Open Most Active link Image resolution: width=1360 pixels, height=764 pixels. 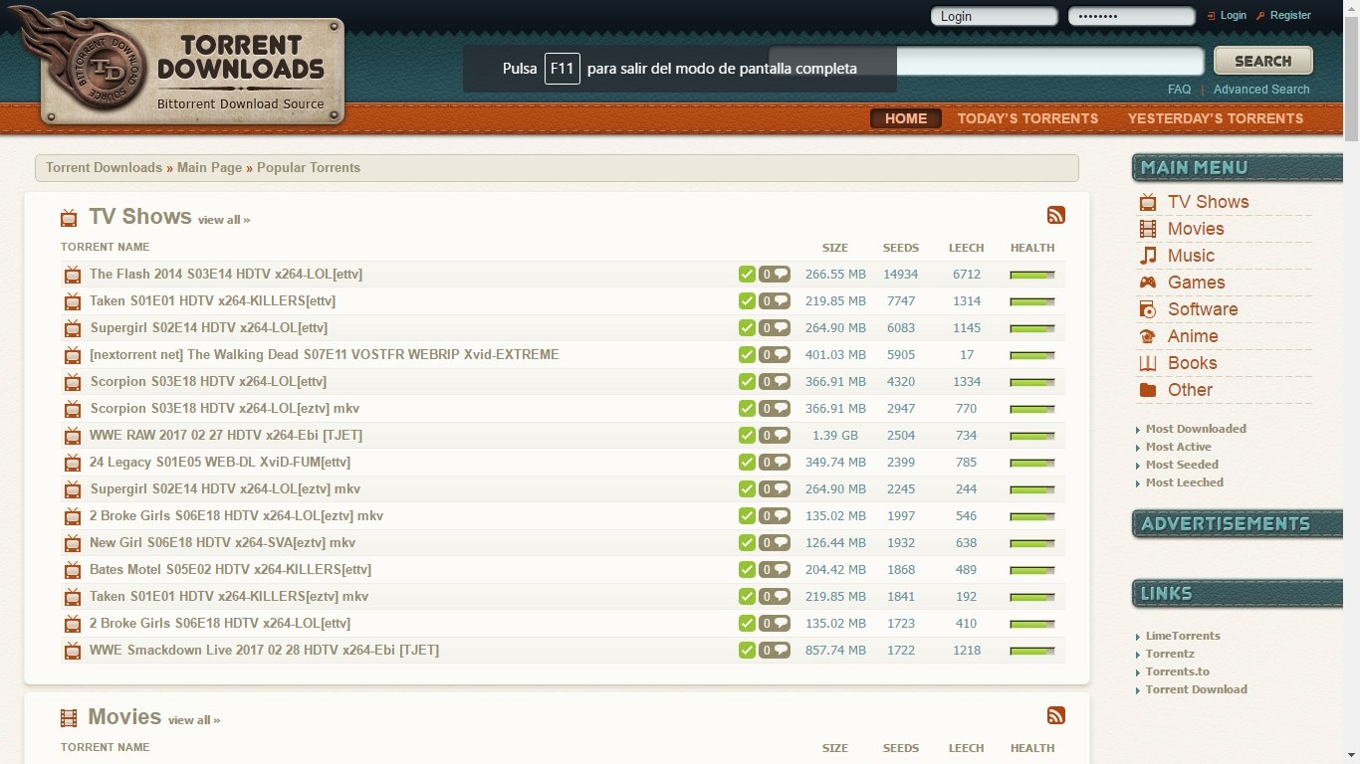[x=1178, y=447]
